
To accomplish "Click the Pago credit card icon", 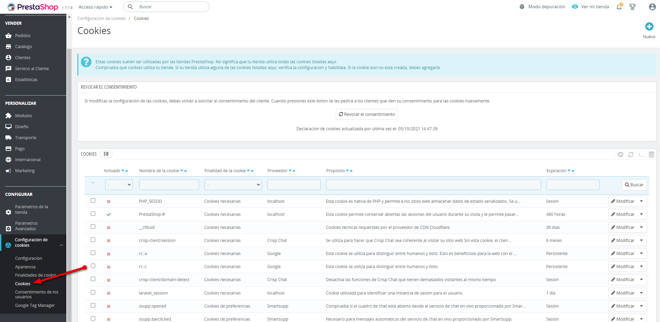I will [x=9, y=149].
